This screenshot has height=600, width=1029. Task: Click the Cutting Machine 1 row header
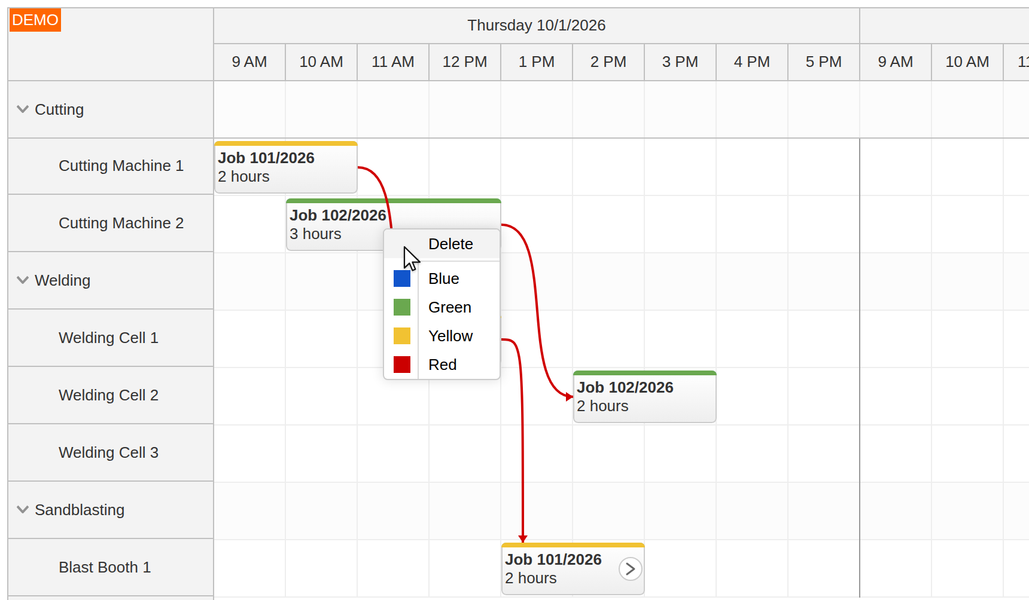point(111,166)
